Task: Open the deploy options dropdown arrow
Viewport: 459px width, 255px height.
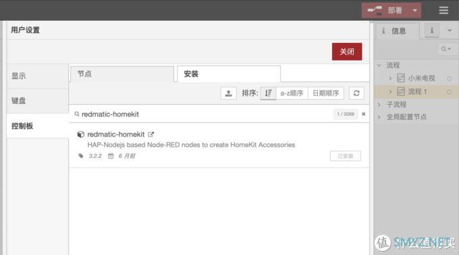Action: click(x=415, y=11)
